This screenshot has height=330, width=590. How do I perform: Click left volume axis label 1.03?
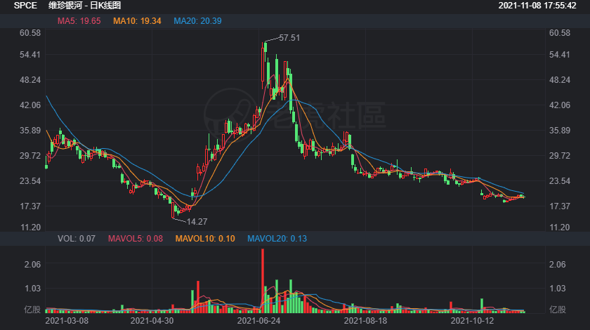point(32,289)
